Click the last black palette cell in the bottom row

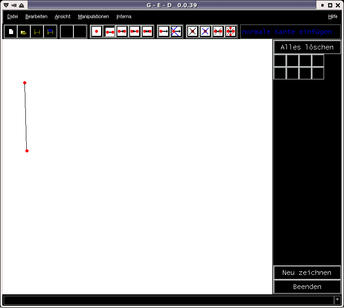coord(318,73)
